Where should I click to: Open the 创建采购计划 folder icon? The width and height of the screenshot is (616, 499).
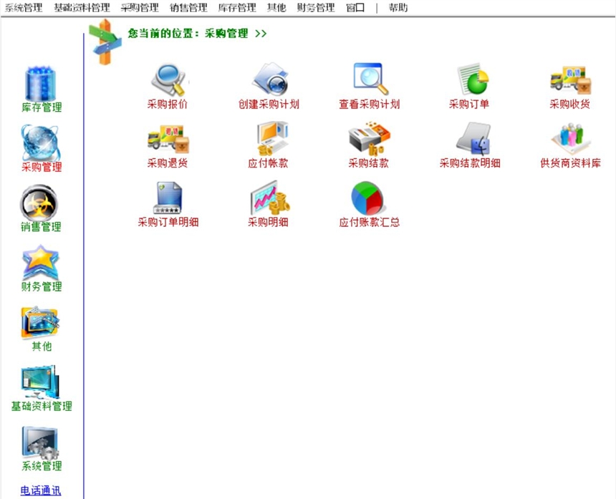pyautogui.click(x=270, y=79)
